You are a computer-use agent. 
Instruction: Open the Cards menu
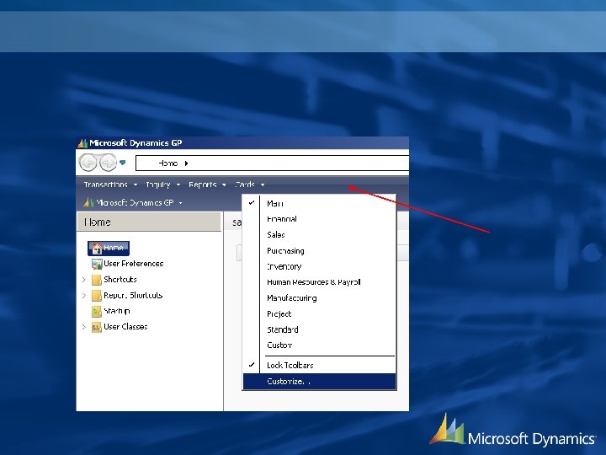250,185
